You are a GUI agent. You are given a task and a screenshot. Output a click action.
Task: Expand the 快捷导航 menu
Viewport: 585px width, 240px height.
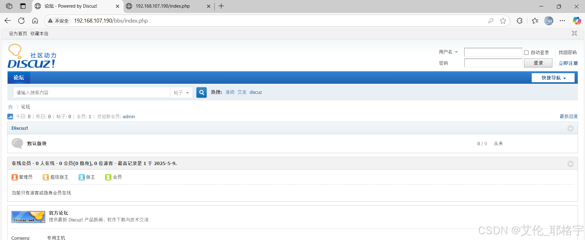(553, 78)
